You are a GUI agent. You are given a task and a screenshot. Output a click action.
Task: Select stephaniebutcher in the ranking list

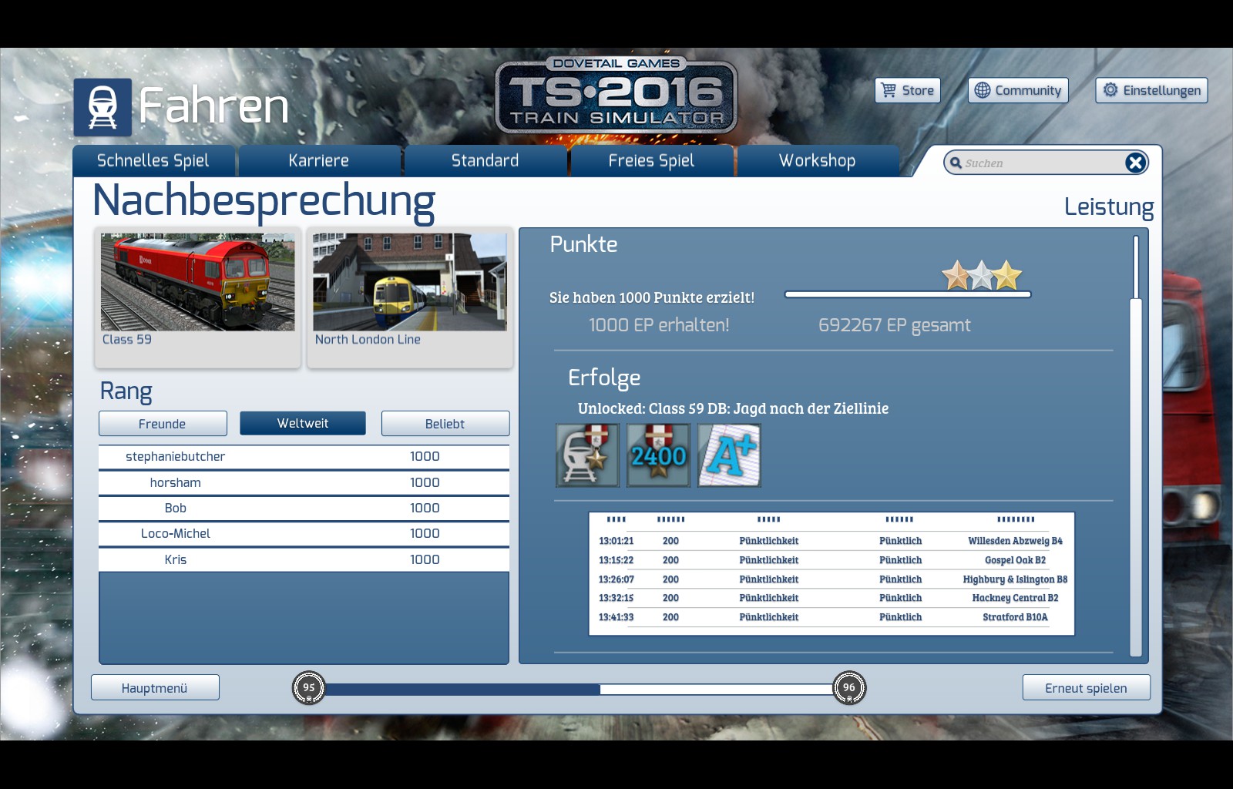point(304,457)
